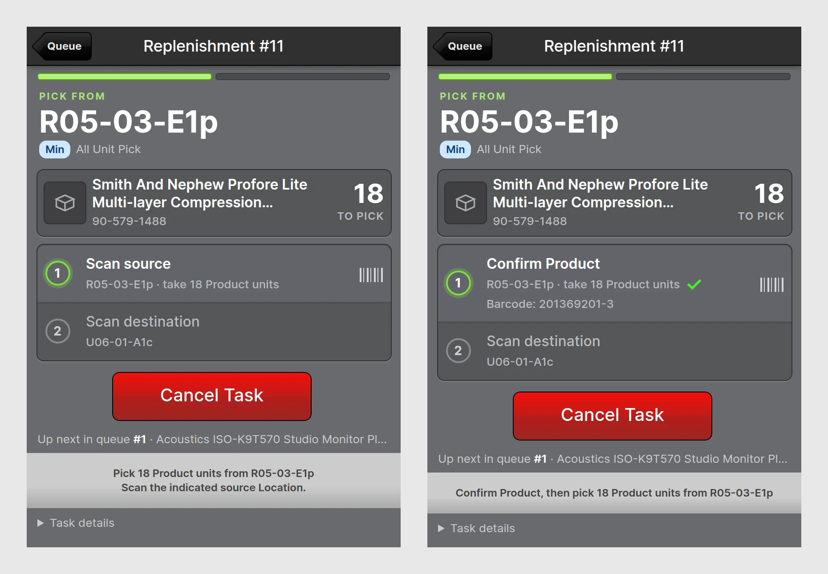Image resolution: width=828 pixels, height=574 pixels.
Task: Open Confirm Product step in right screen
Action: pyautogui.click(x=615, y=283)
